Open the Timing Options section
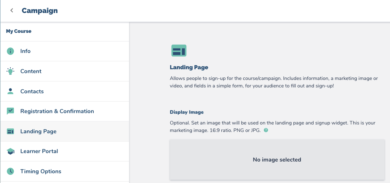This screenshot has height=183, width=390. [65, 171]
